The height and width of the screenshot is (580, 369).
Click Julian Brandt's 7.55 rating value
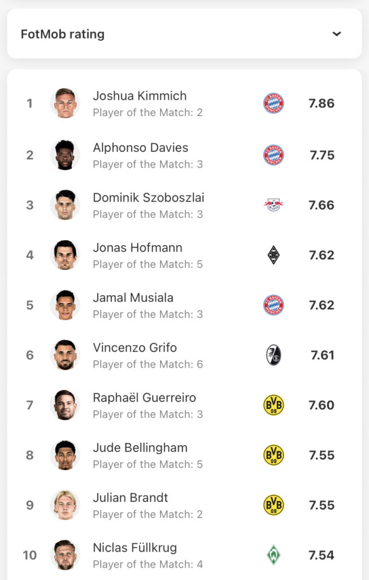click(x=322, y=505)
